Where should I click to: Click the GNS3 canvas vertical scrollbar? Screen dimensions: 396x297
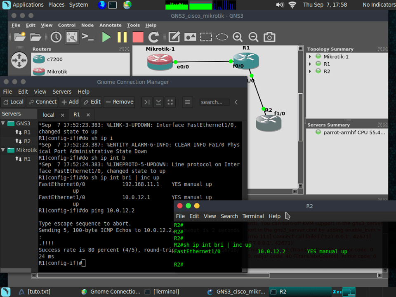(300, 118)
